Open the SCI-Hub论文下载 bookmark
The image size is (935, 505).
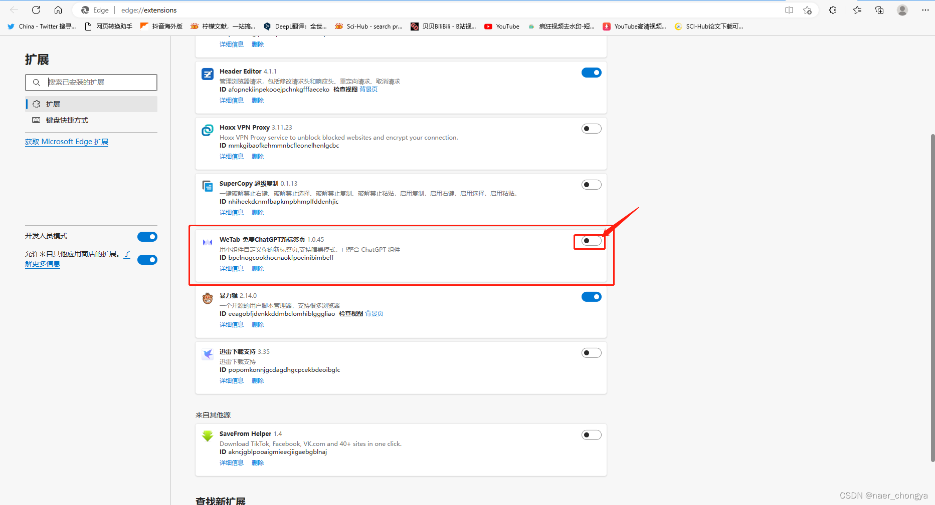pos(709,27)
